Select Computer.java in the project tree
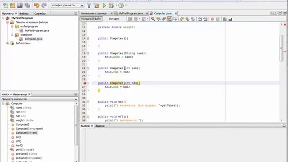The width and height of the screenshot is (288, 162). [33, 39]
